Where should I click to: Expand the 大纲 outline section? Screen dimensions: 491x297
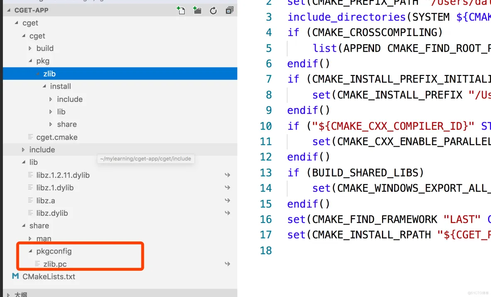click(8, 295)
